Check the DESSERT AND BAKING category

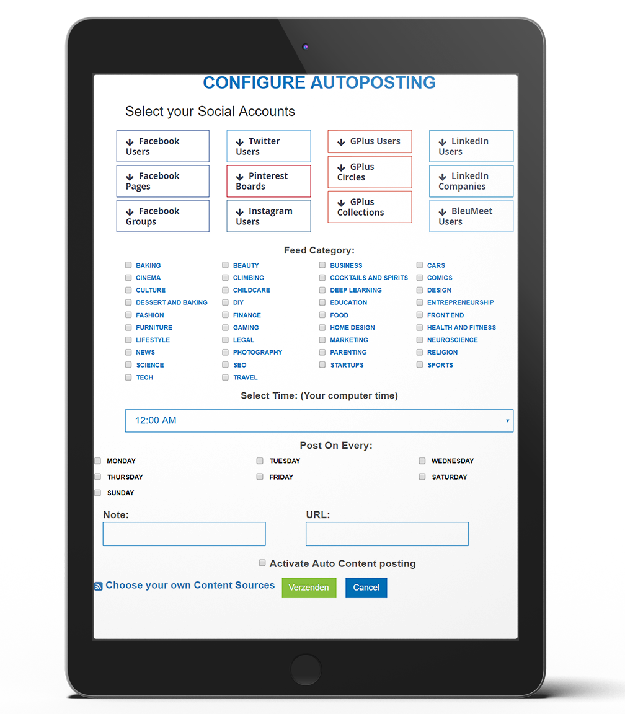(x=128, y=302)
